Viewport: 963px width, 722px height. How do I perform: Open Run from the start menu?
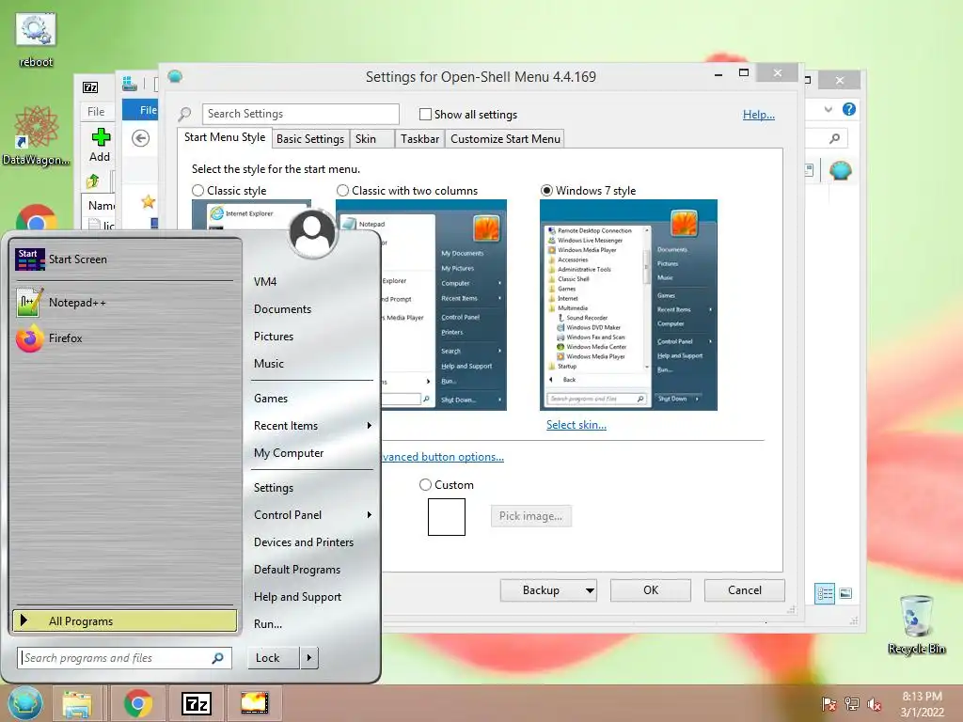click(x=268, y=624)
